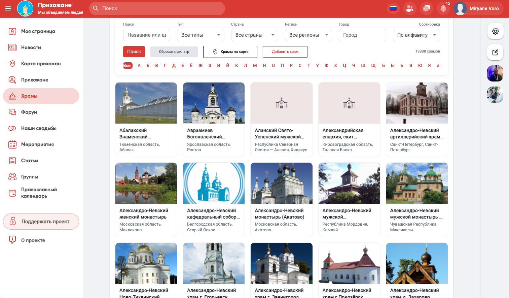Click the top Поиск search bar
The height and width of the screenshot is (298, 509).
(157, 8)
